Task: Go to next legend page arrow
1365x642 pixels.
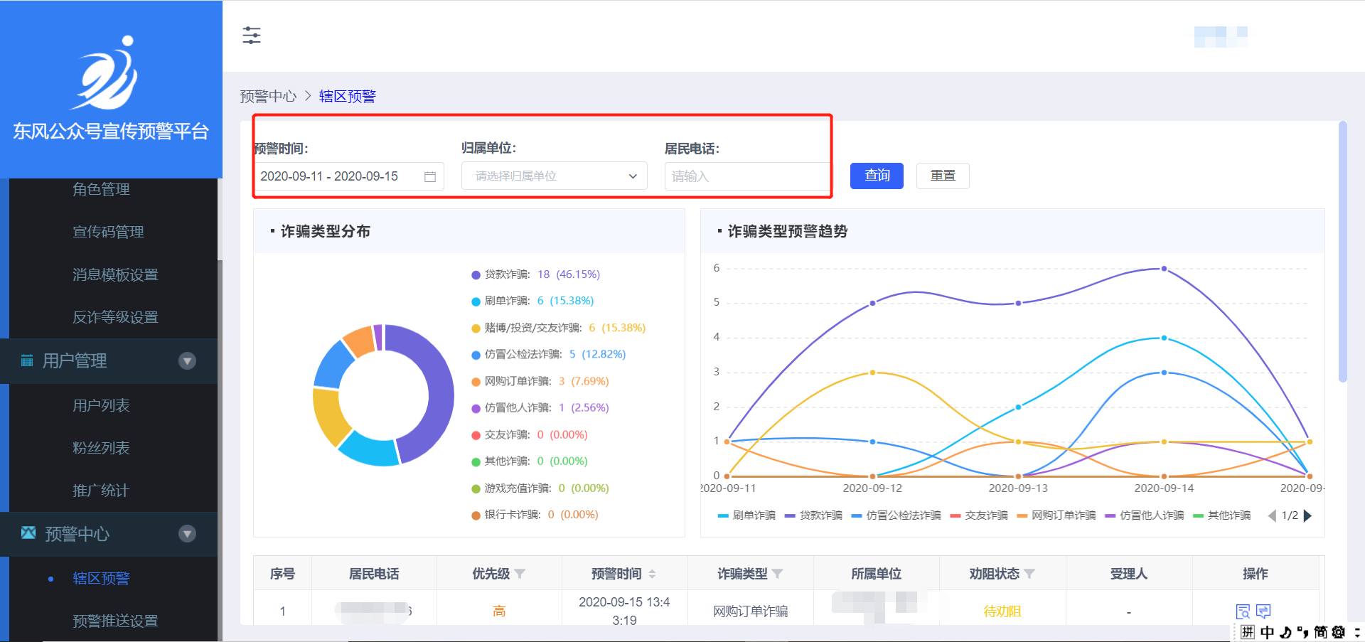Action: [1307, 515]
